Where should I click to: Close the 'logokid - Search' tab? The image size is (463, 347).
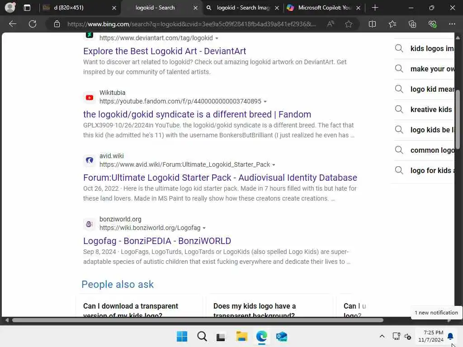pyautogui.click(x=195, y=8)
